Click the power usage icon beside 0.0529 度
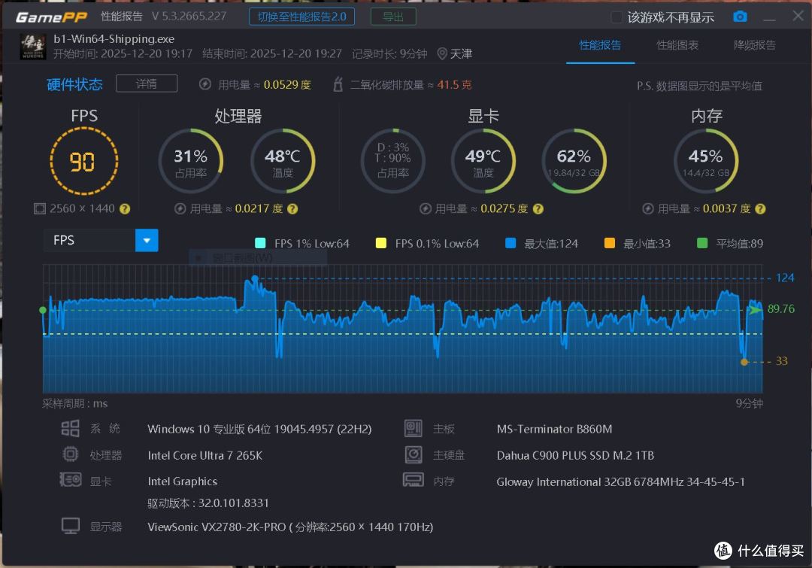 point(205,84)
